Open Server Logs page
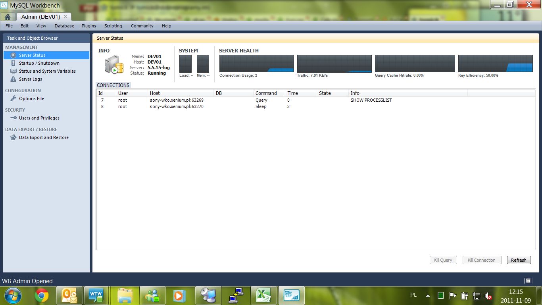The width and height of the screenshot is (542, 305). tap(31, 79)
